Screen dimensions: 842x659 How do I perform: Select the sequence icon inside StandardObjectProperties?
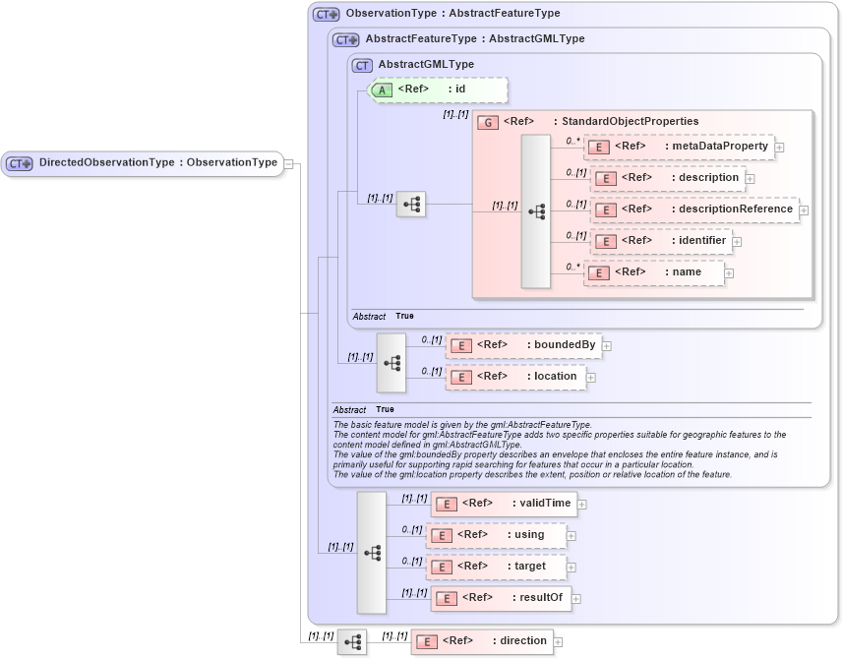click(x=536, y=211)
